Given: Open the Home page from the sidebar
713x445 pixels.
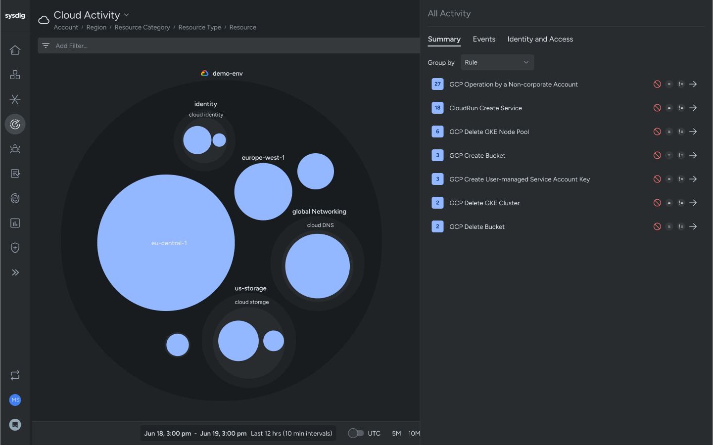Looking at the screenshot, I should coord(15,50).
